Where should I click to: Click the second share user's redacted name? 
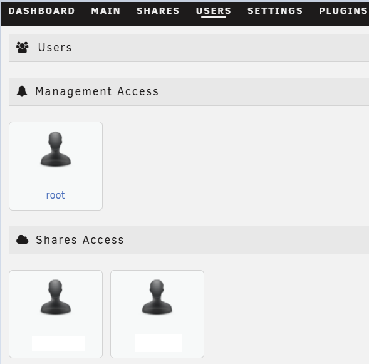pos(159,343)
